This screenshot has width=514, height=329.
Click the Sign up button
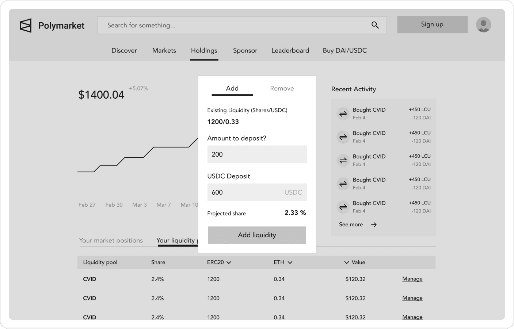(x=432, y=24)
